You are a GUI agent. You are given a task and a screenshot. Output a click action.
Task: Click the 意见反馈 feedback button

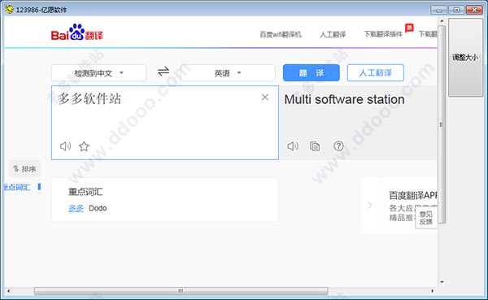(426, 218)
